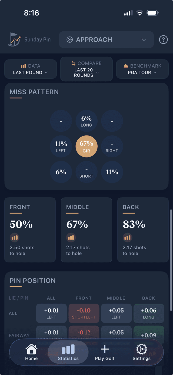The height and width of the screenshot is (375, 173).
Task: Select the 67% GIR center circle
Action: pyautogui.click(x=86, y=146)
